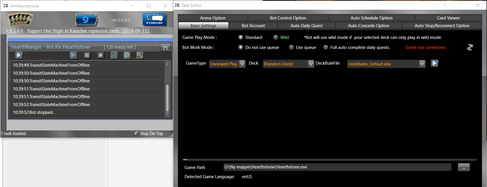Click the window layout squares icon

click(140, 55)
